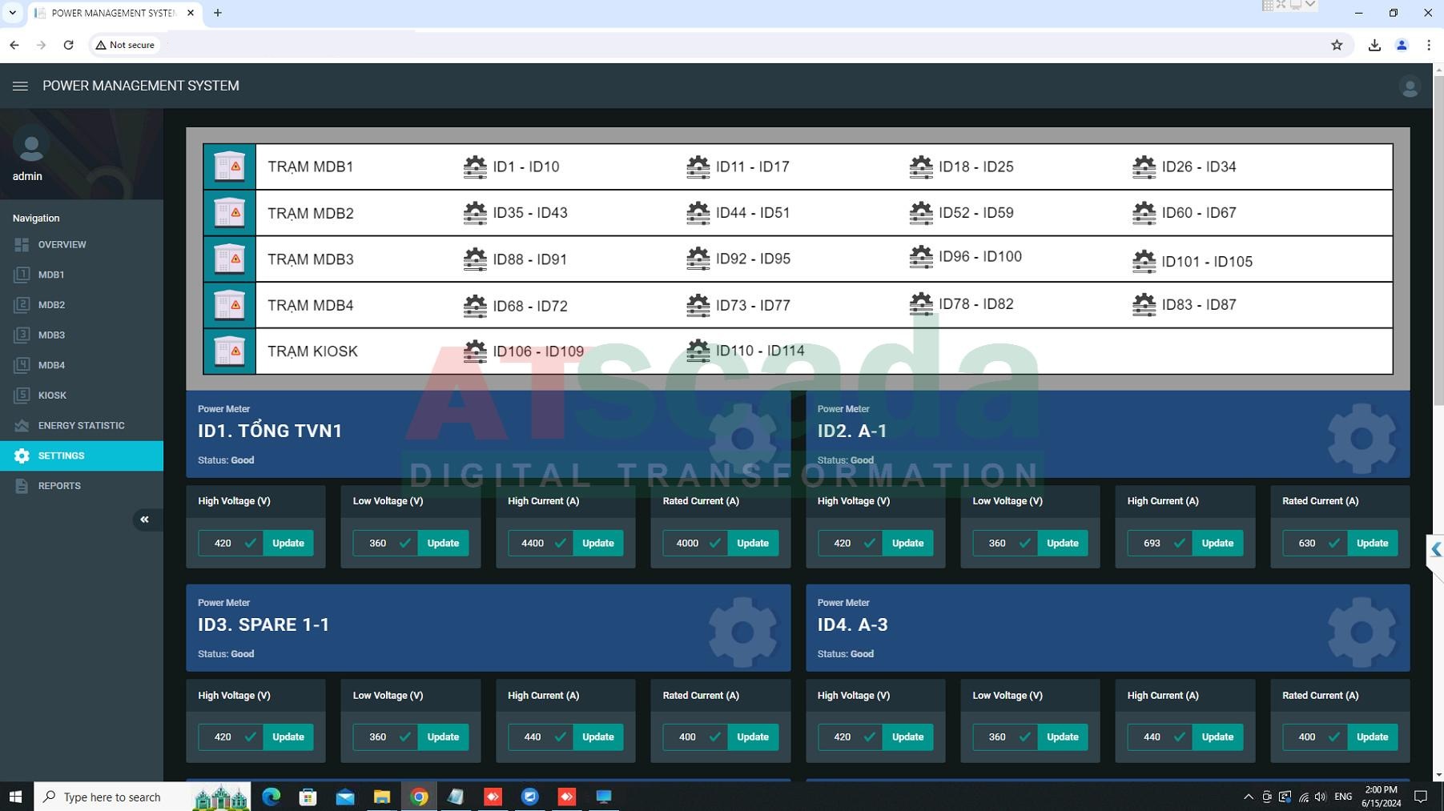Screen dimensions: 1444x811
Task: Open the Reports navigation item
Action: (59, 486)
